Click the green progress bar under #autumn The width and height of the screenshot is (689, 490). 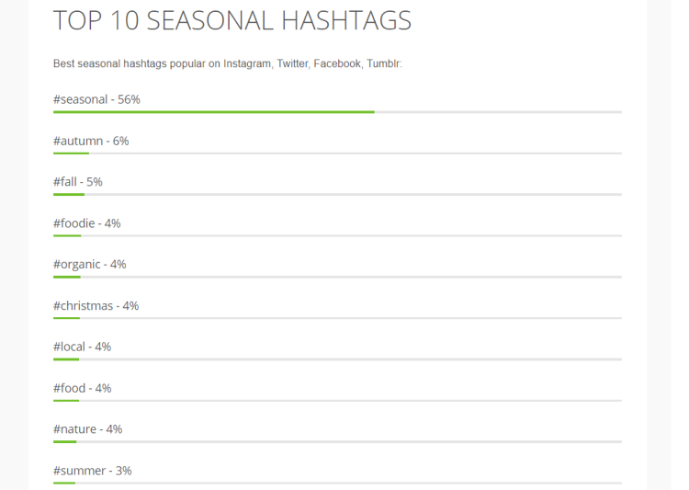pos(71,154)
